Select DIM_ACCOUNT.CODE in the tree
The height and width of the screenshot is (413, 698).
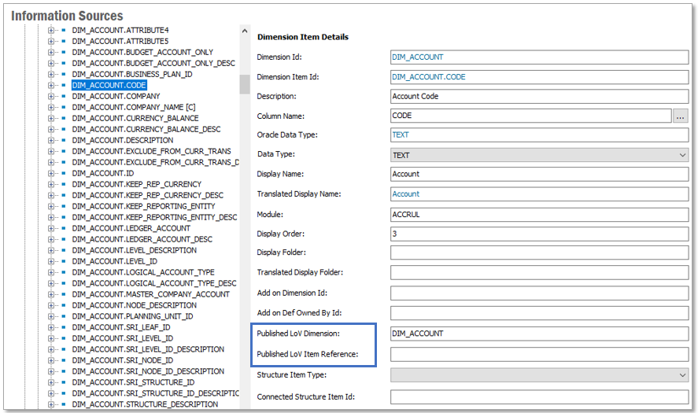pos(109,85)
